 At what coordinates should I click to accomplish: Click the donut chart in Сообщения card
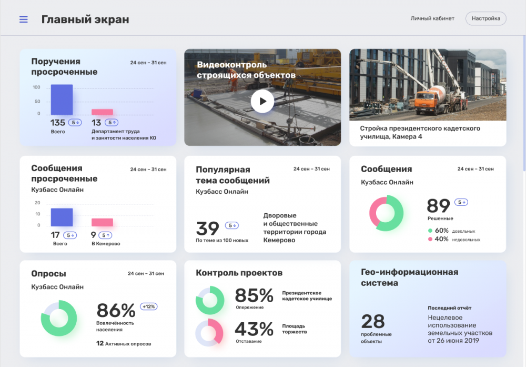click(386, 213)
